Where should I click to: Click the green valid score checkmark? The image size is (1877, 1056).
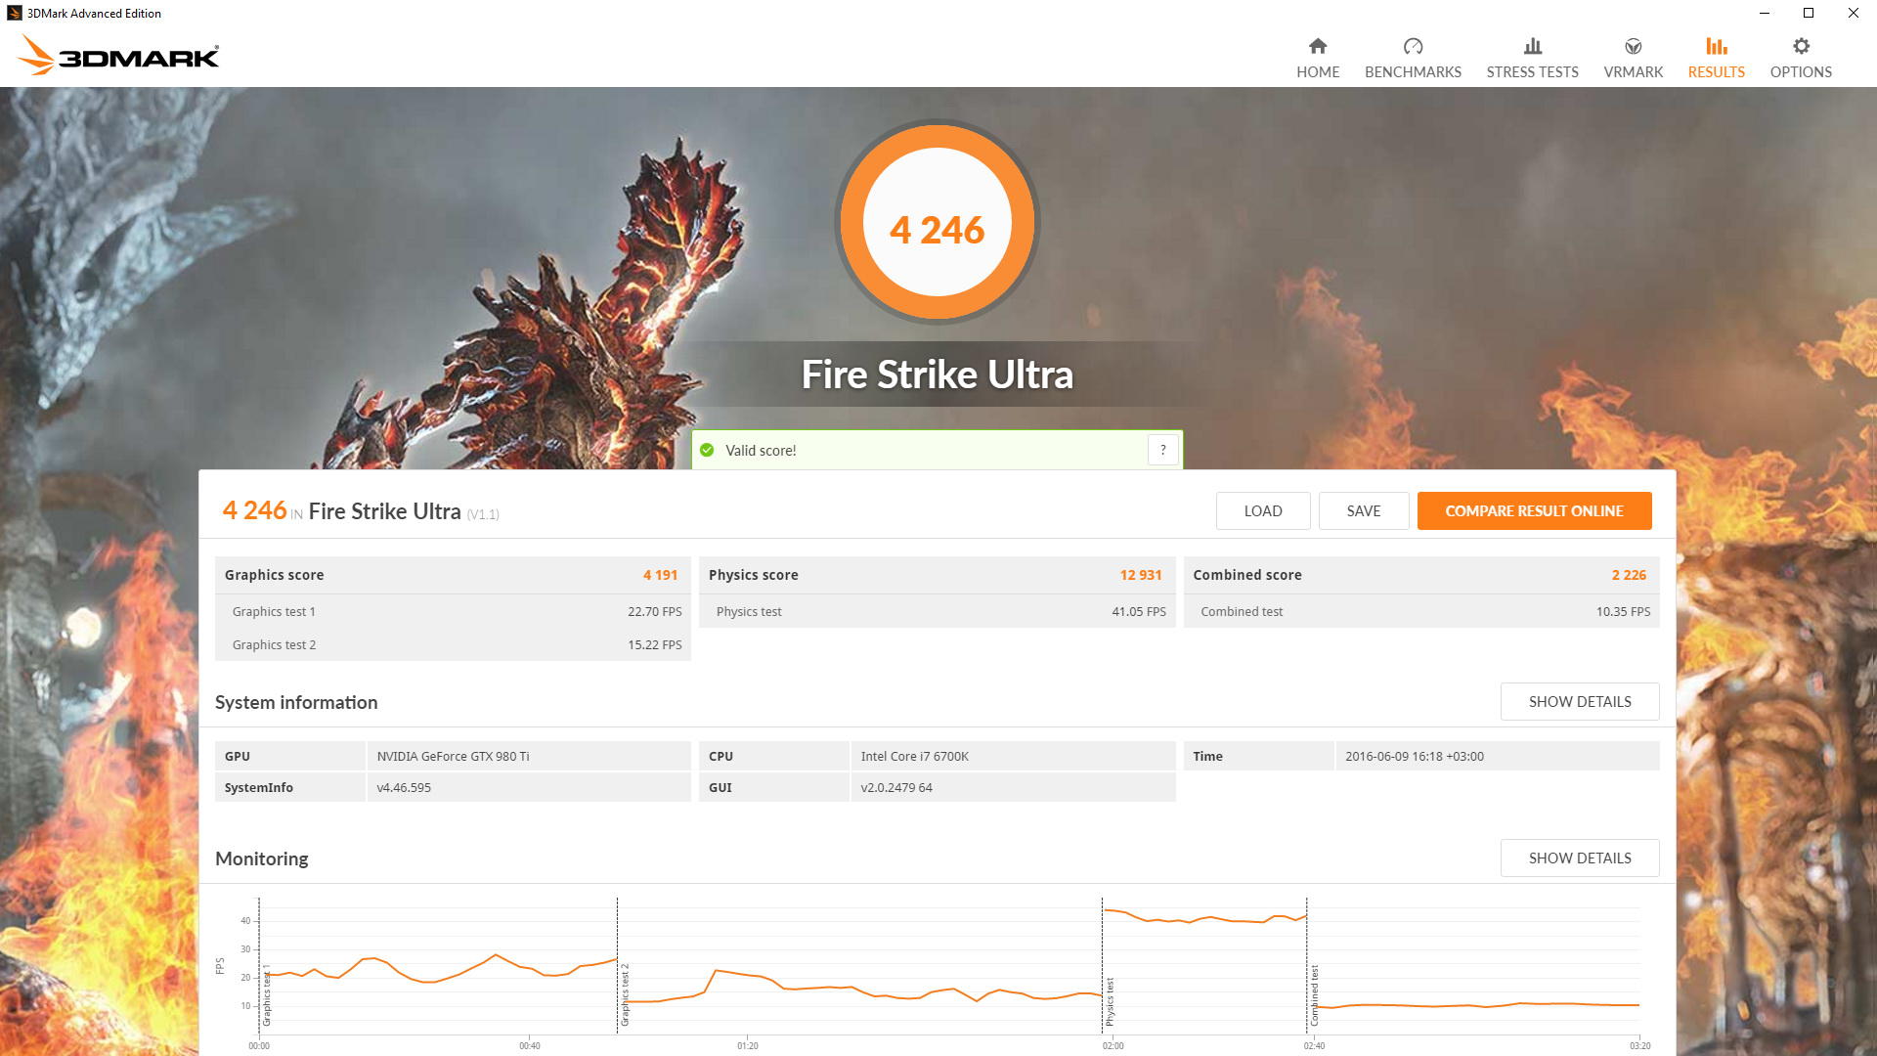click(x=707, y=450)
